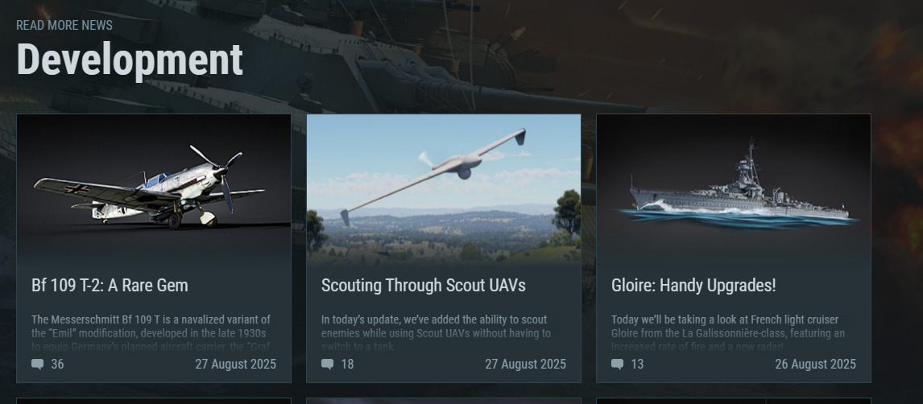Open article Gloire: Handy Upgrades!
This screenshot has width=923, height=404.
(693, 286)
